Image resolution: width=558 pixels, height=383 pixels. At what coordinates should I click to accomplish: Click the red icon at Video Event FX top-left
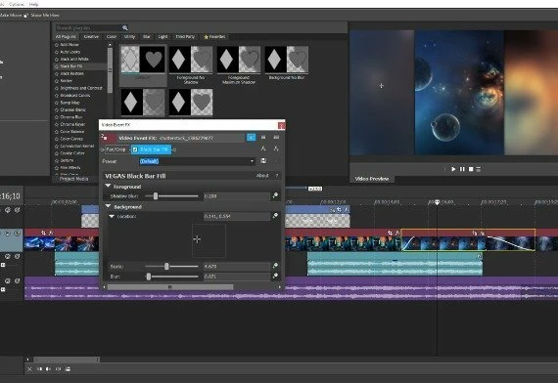pyautogui.click(x=109, y=138)
